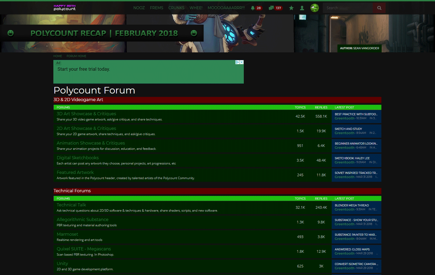Open Featured Artwork forum
Image resolution: width=435 pixels, height=275 pixels.
tap(75, 172)
